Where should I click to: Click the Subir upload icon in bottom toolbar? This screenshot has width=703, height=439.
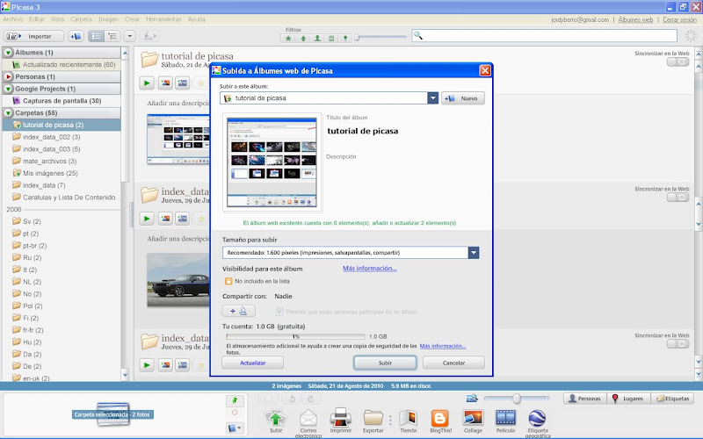coord(276,419)
